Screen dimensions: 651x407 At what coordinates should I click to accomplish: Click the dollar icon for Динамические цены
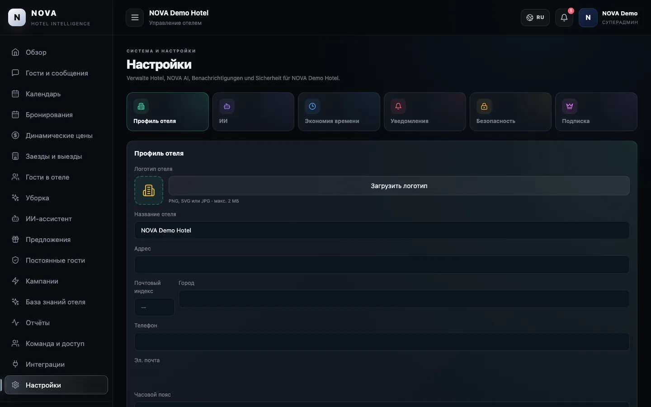tap(15, 135)
